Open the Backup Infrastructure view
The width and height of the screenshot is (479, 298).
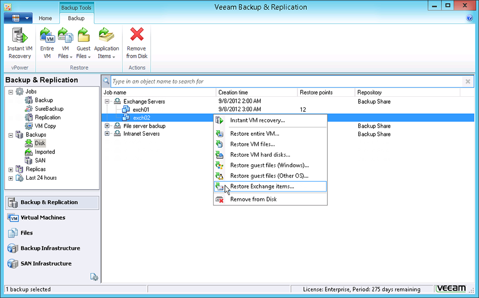tap(52, 248)
